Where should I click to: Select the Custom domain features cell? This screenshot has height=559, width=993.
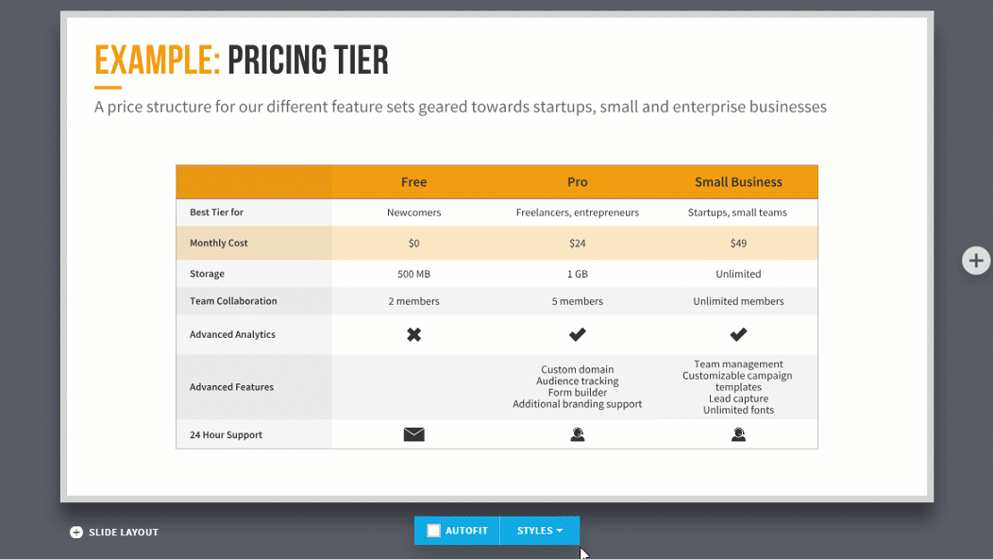click(x=578, y=386)
